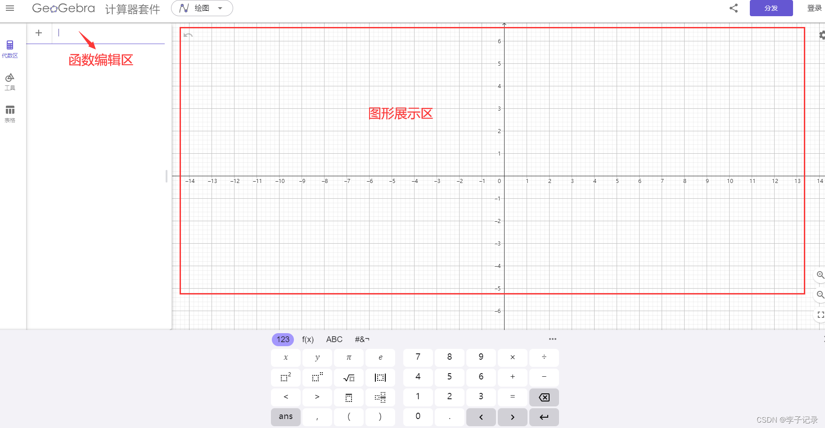Tap the multiply × key
This screenshot has height=428, width=825.
tap(513, 357)
